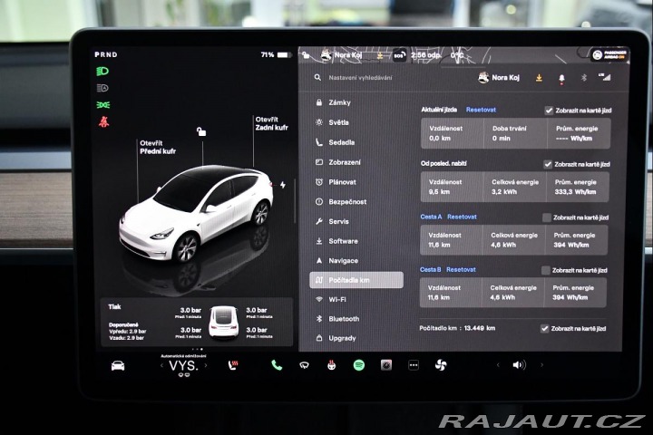Image resolution: width=653 pixels, height=435 pixels.
Task: Tap the unlock padlock above the car
Action: click(201, 131)
